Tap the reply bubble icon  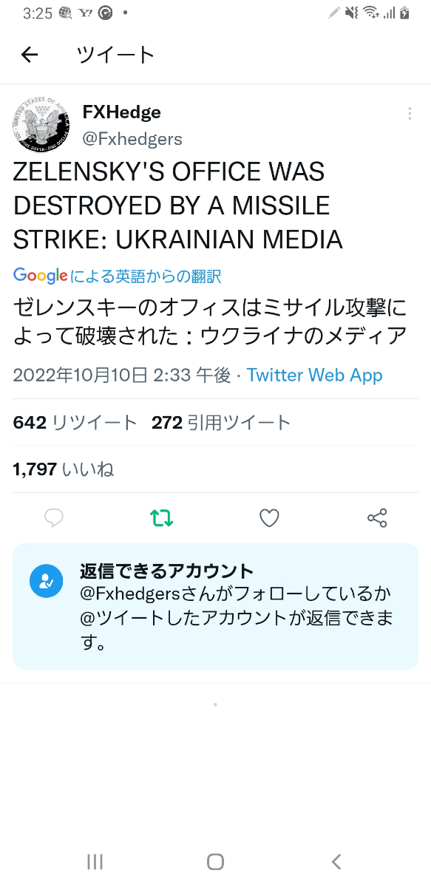(53, 518)
